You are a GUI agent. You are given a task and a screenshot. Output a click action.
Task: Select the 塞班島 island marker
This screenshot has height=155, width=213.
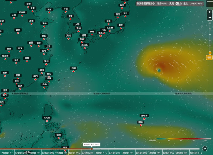click(x=144, y=118)
